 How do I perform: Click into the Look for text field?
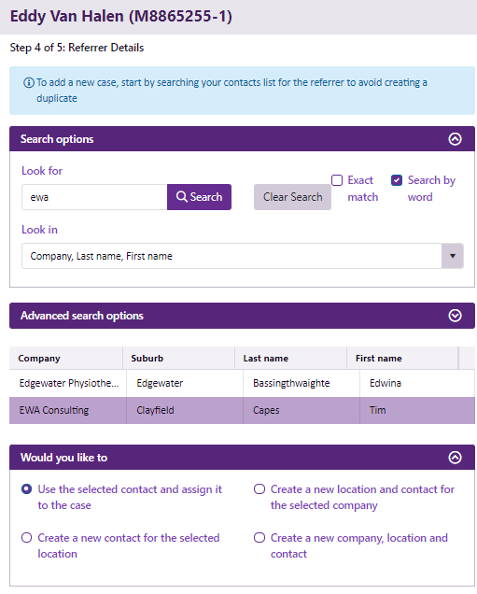pos(94,197)
